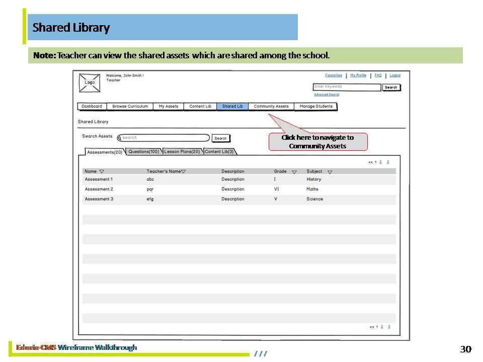Open the My Profile link
This screenshot has width=483, height=362.
click(x=358, y=75)
